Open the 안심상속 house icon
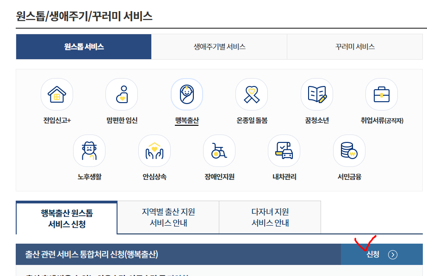 154,150
